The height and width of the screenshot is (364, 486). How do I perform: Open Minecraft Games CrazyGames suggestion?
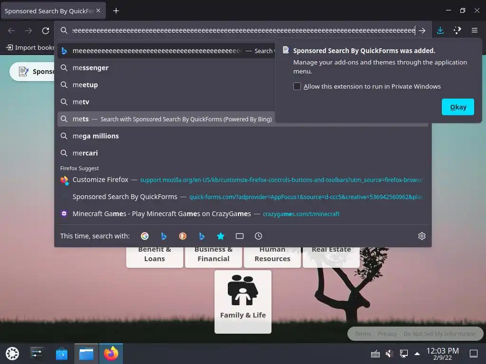(243, 214)
